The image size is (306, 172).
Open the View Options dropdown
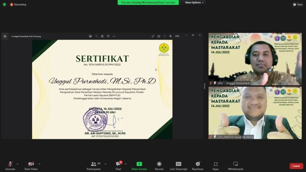194,2
